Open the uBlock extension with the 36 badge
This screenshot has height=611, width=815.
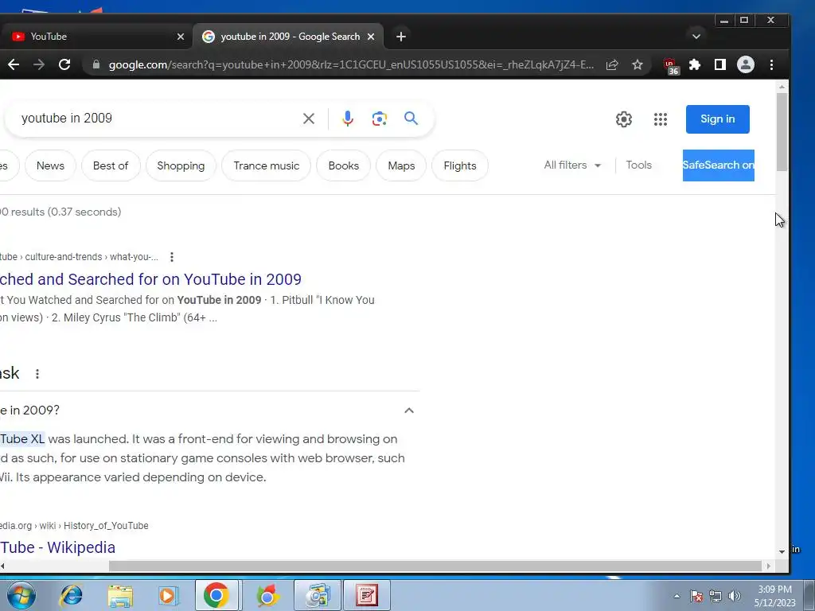tap(671, 66)
